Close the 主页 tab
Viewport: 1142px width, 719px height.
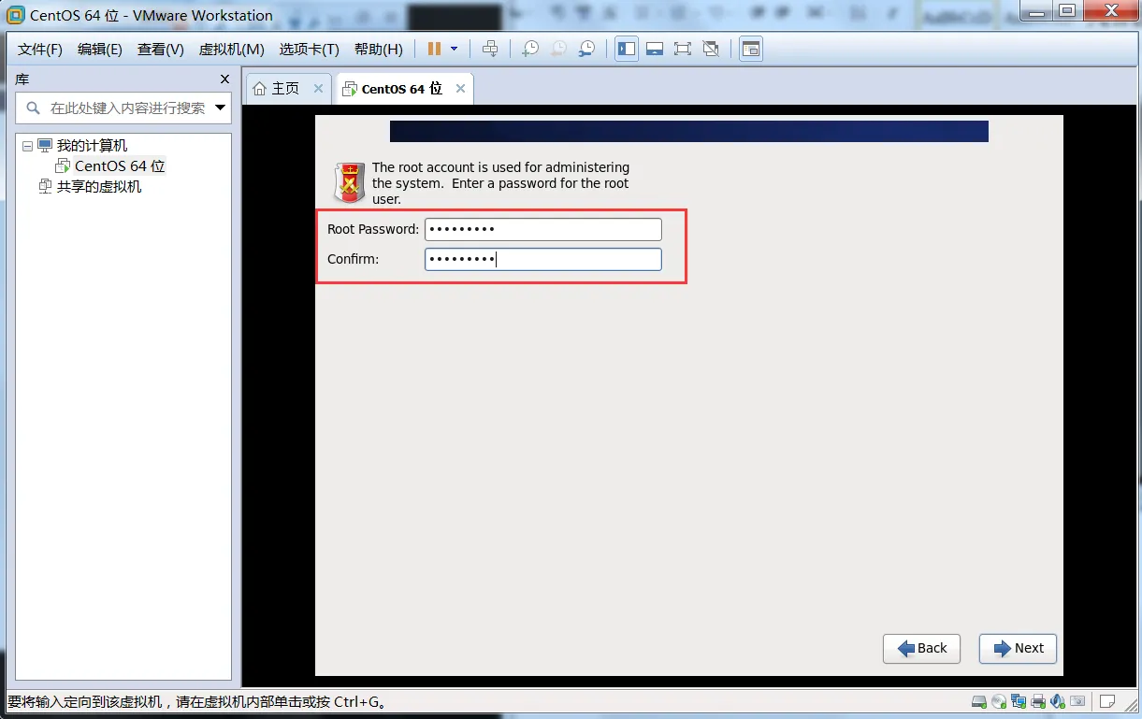click(318, 89)
